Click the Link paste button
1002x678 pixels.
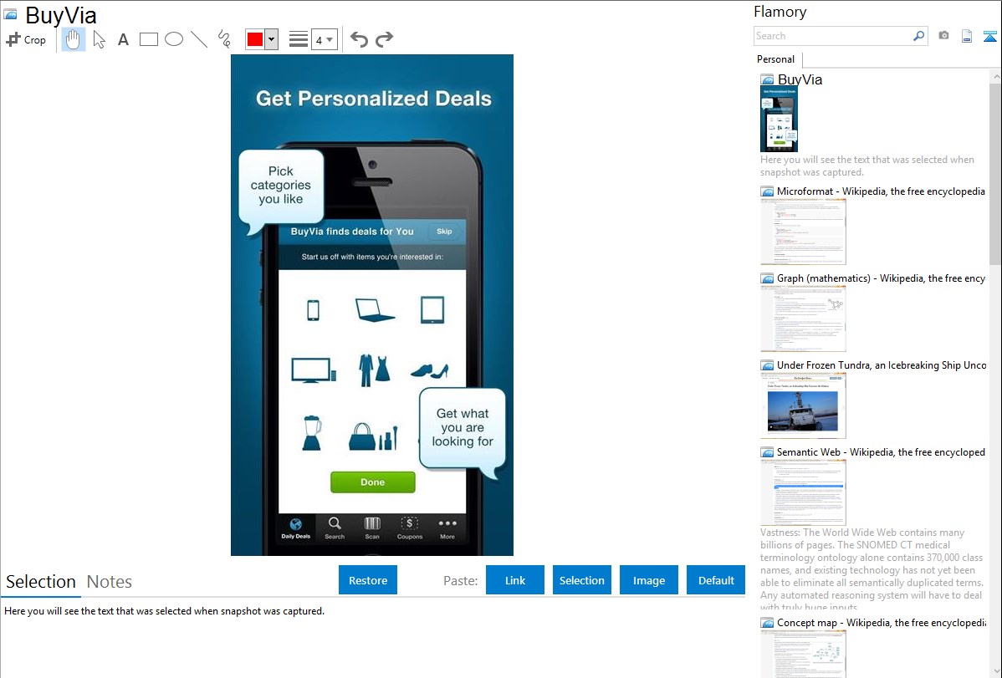click(x=515, y=580)
